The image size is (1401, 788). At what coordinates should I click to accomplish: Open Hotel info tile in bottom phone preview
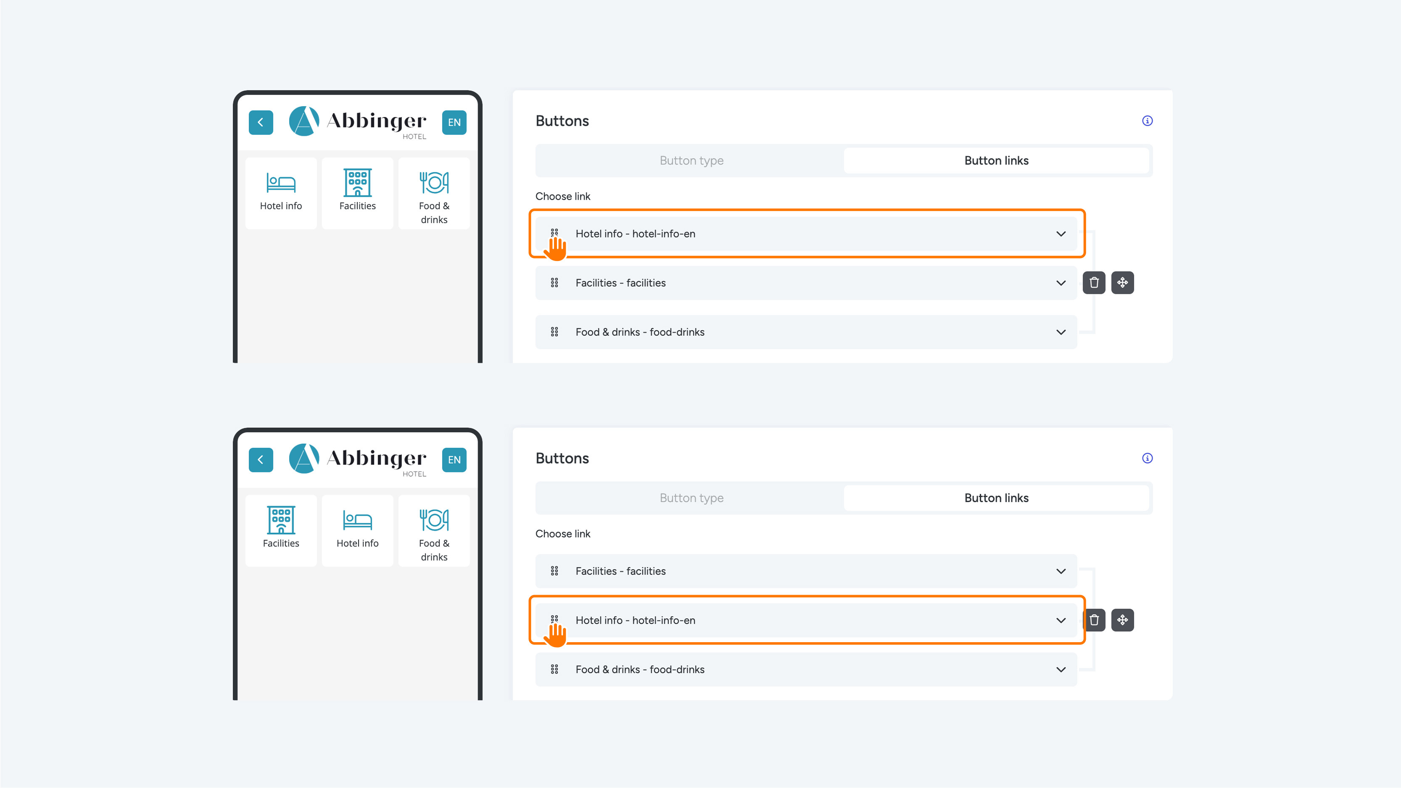(357, 531)
